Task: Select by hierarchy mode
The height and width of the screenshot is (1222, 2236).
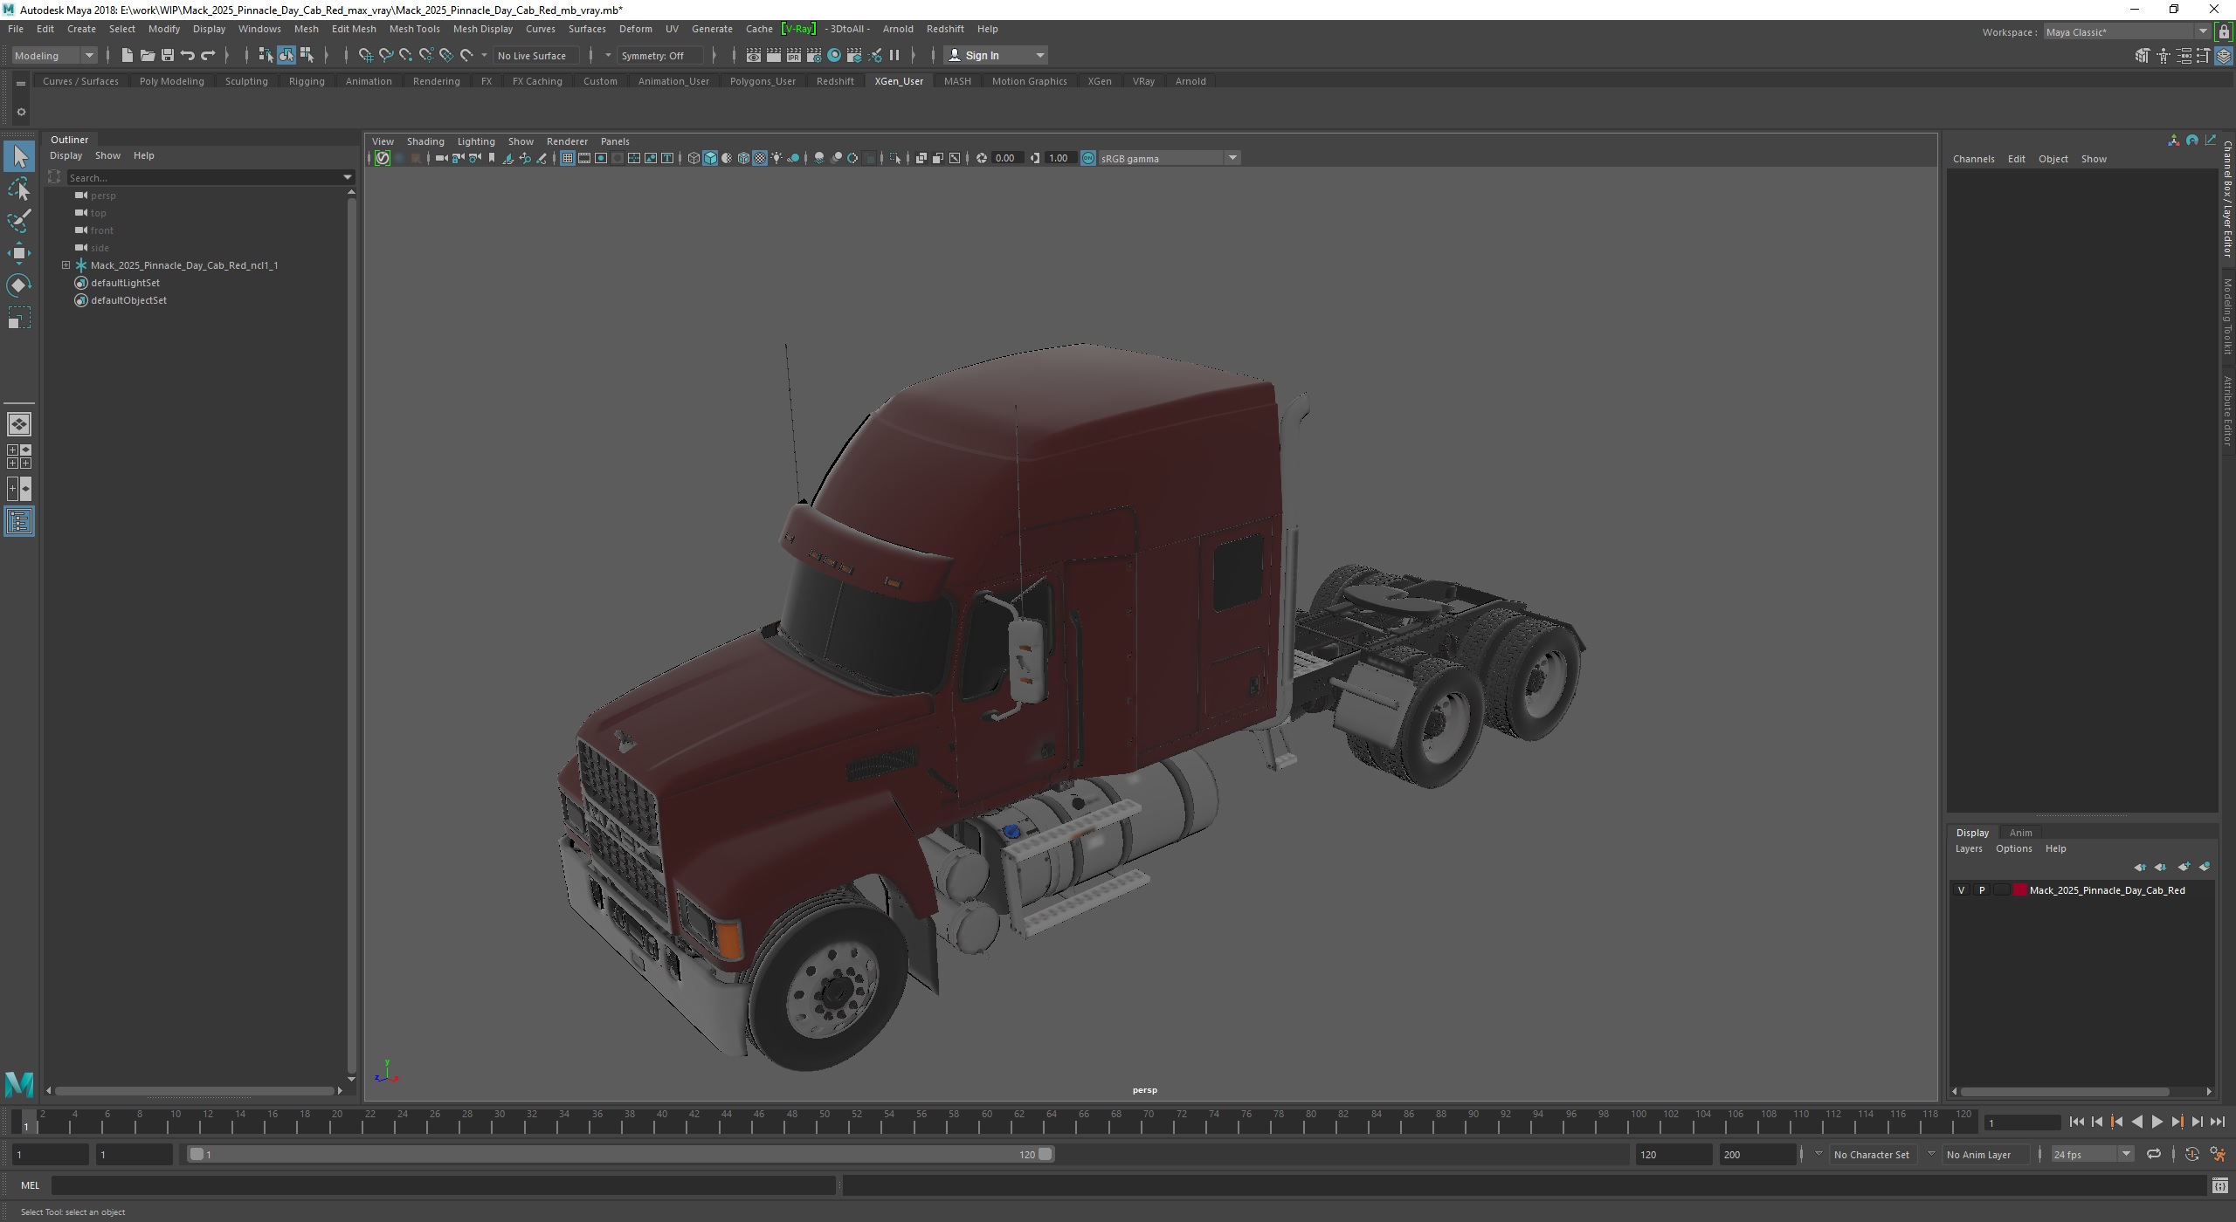Action: pos(266,55)
